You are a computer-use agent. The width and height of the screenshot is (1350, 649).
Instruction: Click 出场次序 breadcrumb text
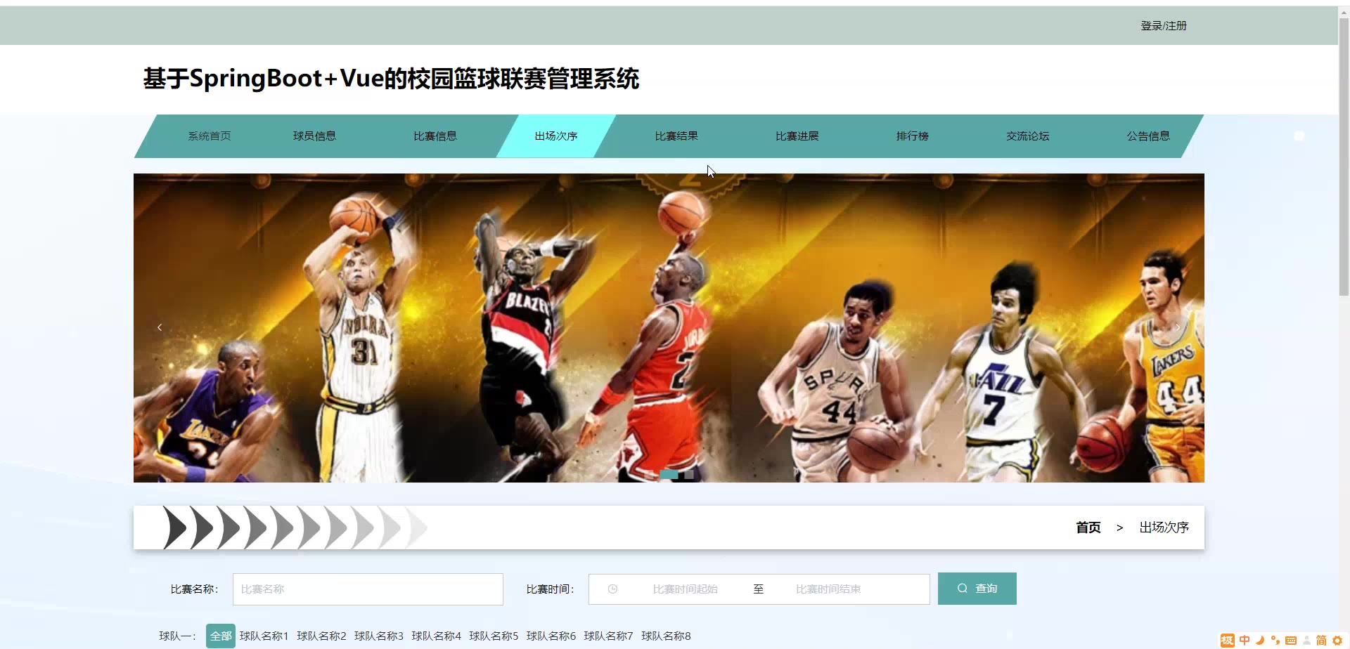[1164, 527]
